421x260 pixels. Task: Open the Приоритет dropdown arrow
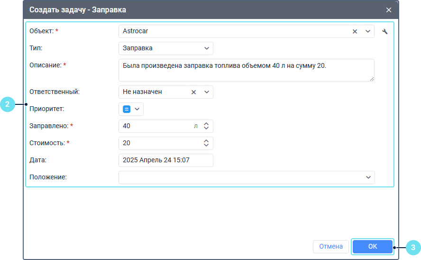pos(137,109)
